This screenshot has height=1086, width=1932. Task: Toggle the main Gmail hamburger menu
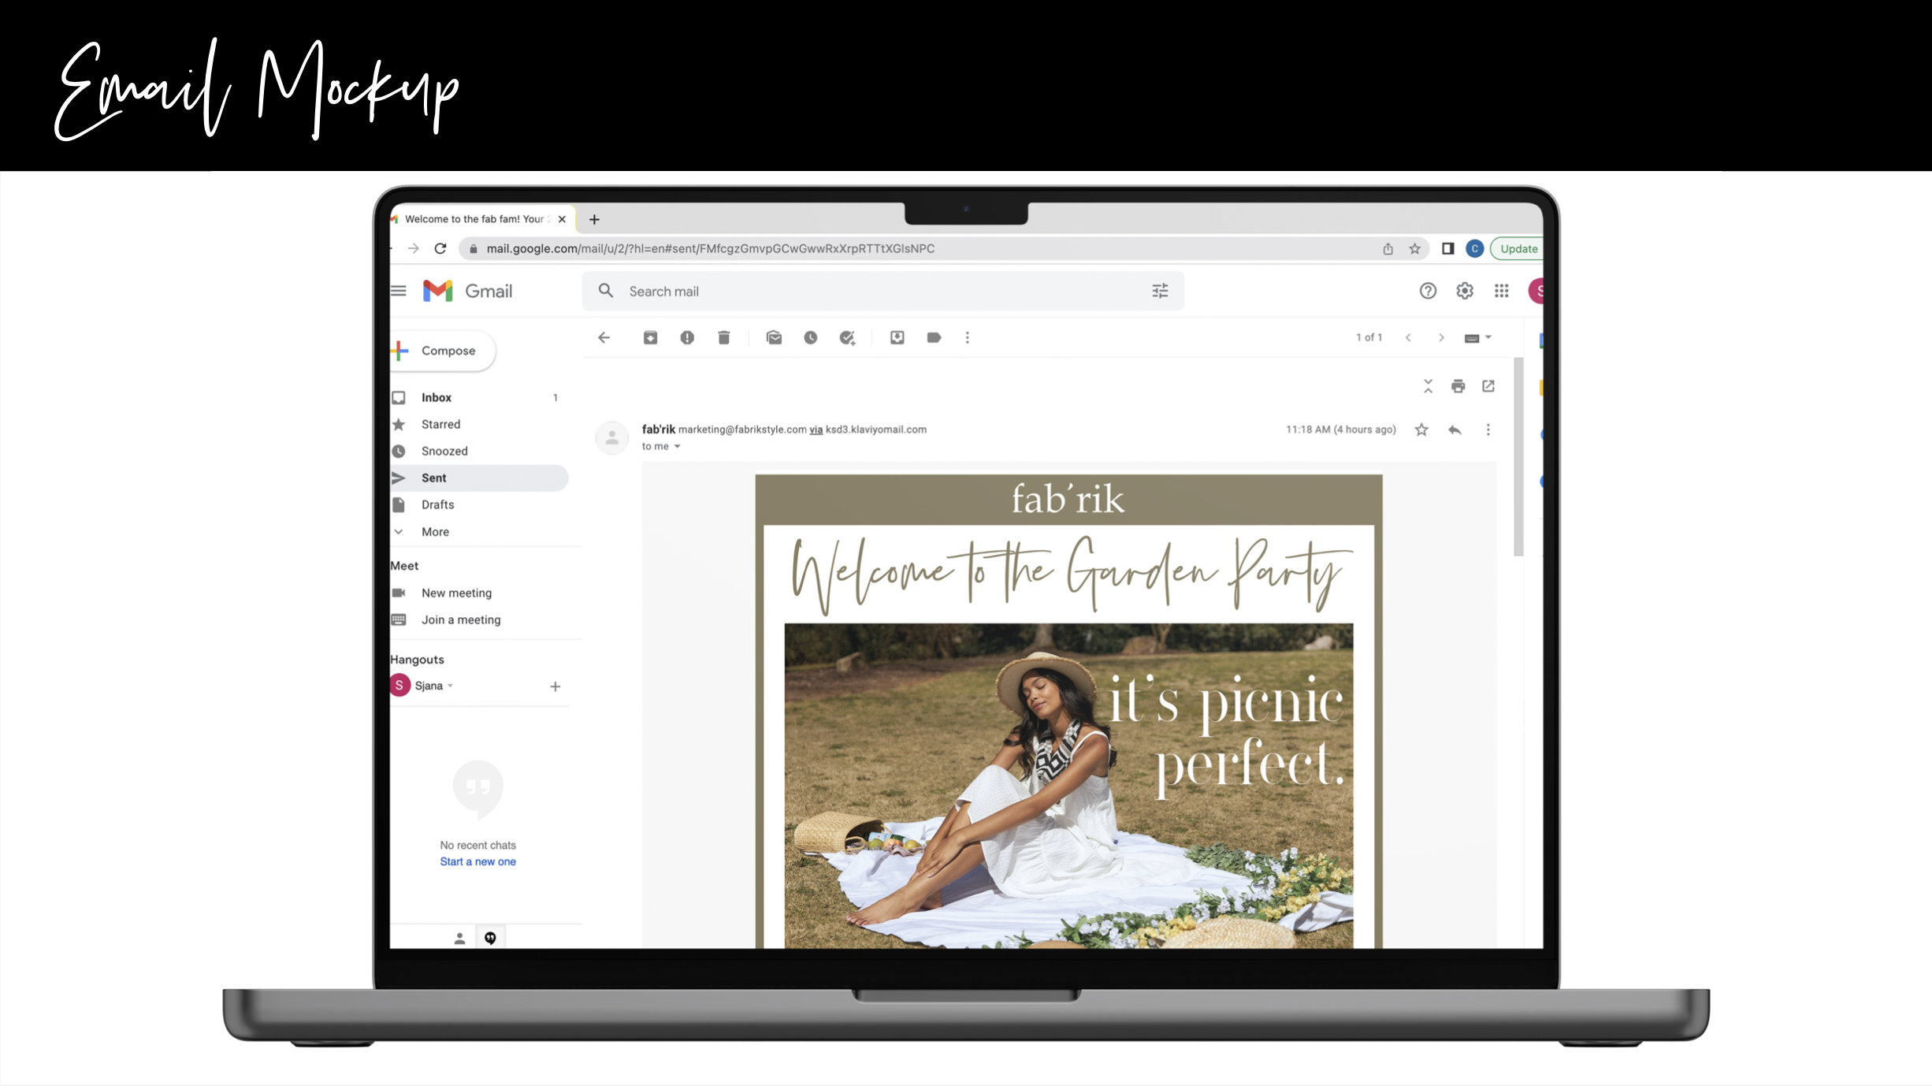[399, 291]
